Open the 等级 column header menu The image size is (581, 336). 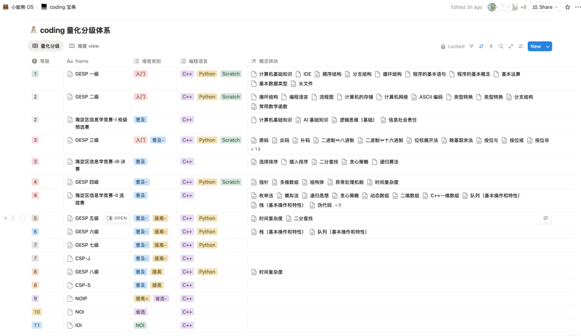pos(41,61)
